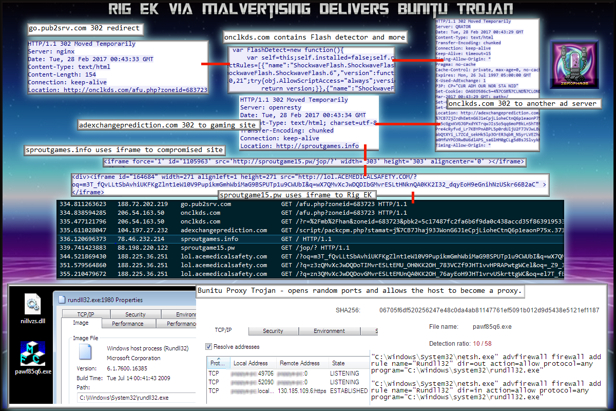616x411 pixels.
Task: Click the State column header
Action: click(x=339, y=363)
